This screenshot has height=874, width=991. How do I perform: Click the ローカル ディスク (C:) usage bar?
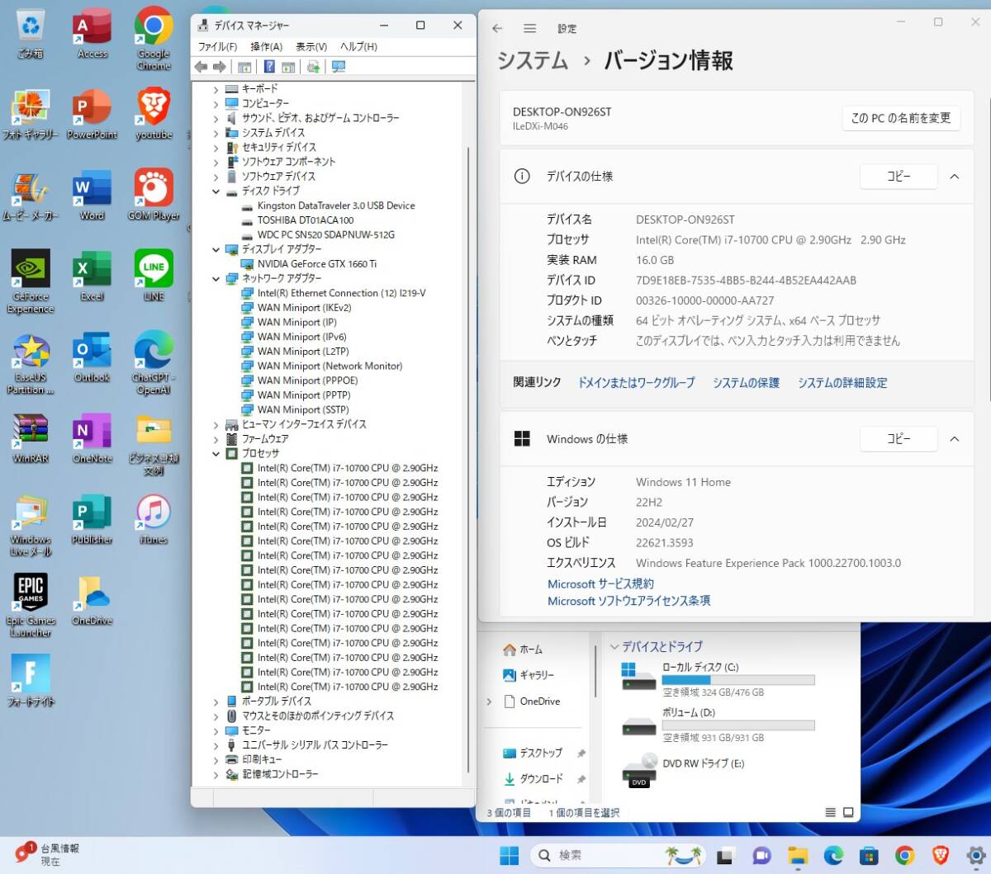click(738, 680)
